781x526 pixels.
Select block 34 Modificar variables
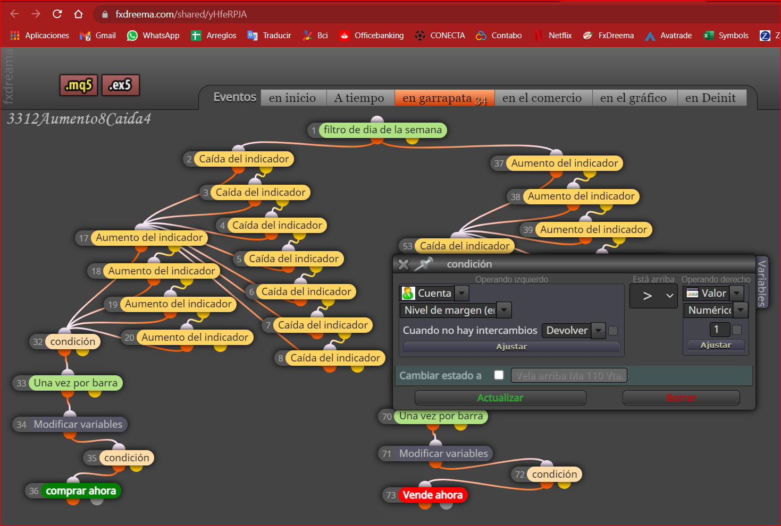tap(78, 425)
